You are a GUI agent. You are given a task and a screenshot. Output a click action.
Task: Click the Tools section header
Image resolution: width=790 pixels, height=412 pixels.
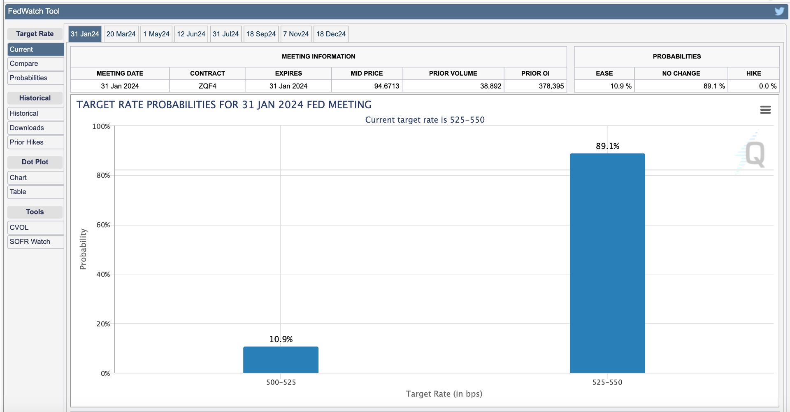[35, 212]
